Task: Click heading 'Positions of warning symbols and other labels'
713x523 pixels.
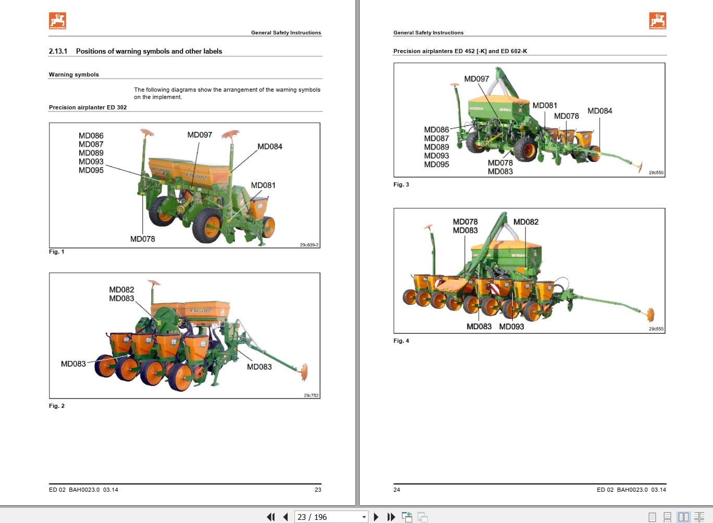Action: 149,51
